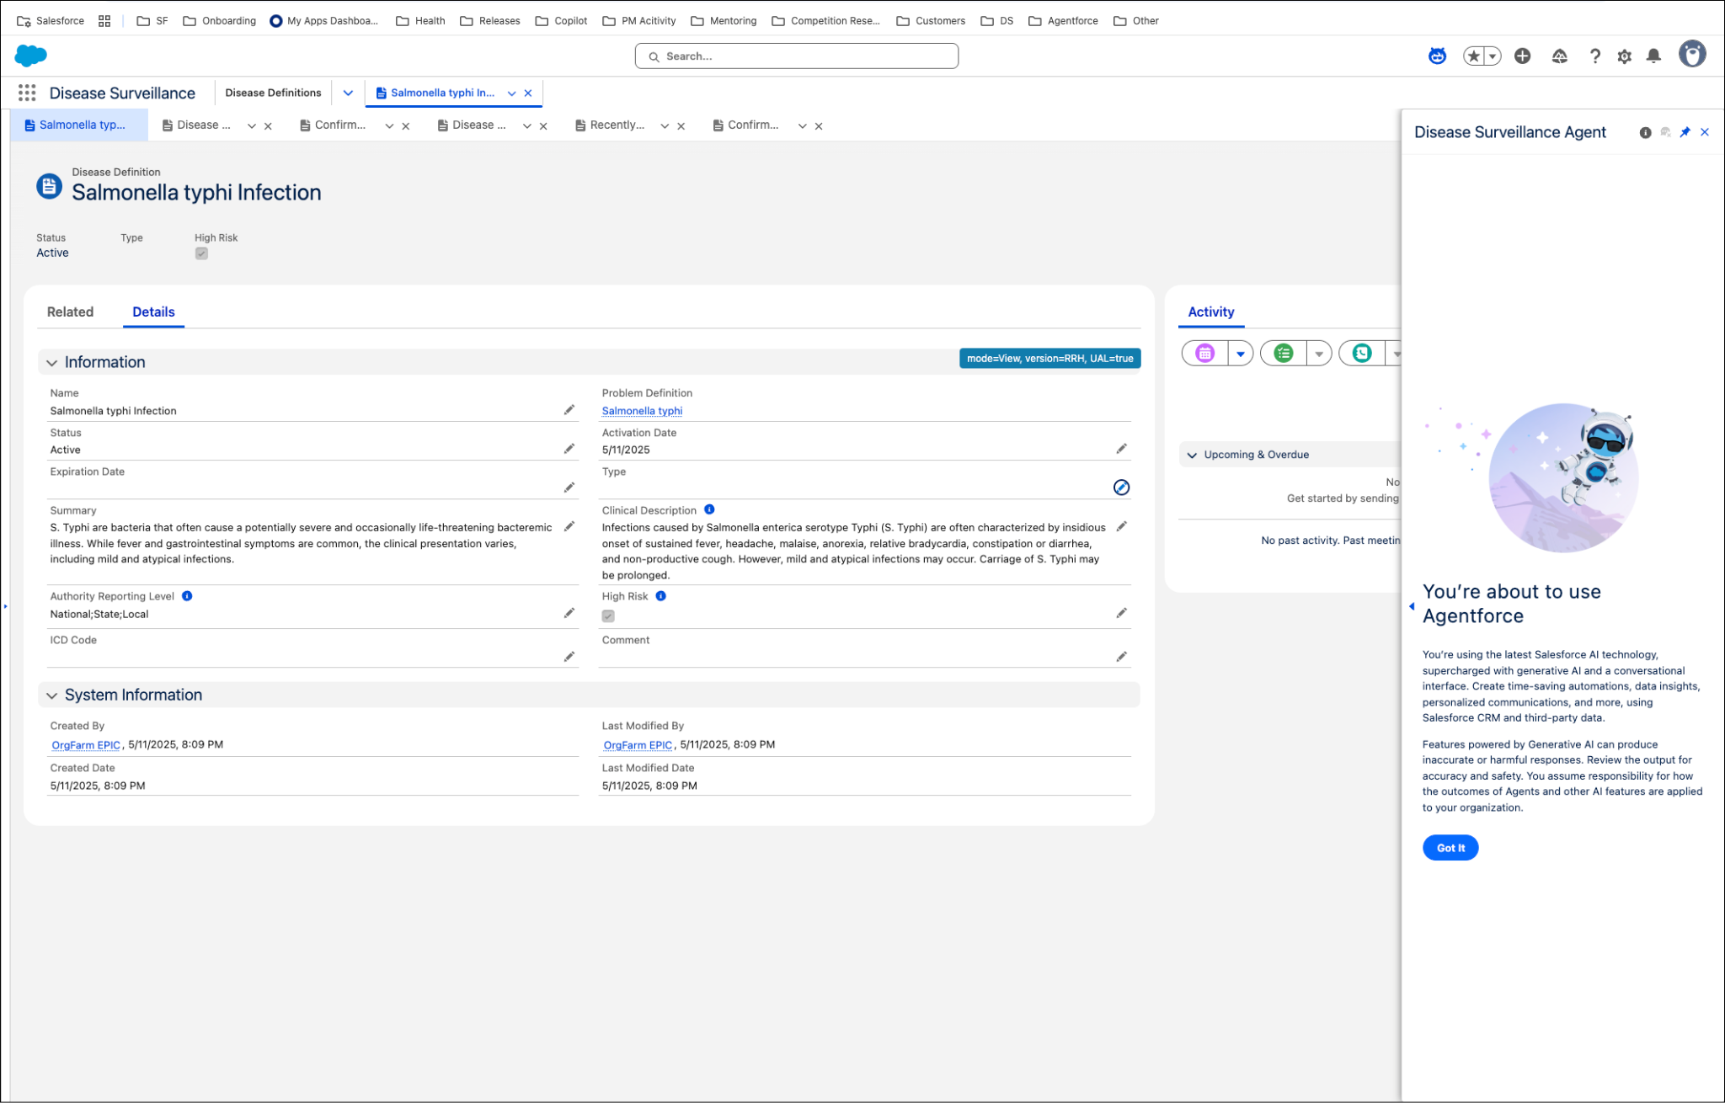Open the Agentforce bookmark folder
This screenshot has width=1725, height=1103.
click(1063, 21)
